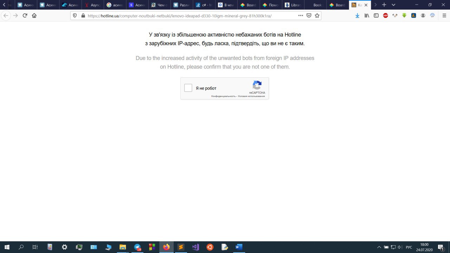The width and height of the screenshot is (450, 253).
Task: Open the volume control in the tray
Action: (400, 247)
